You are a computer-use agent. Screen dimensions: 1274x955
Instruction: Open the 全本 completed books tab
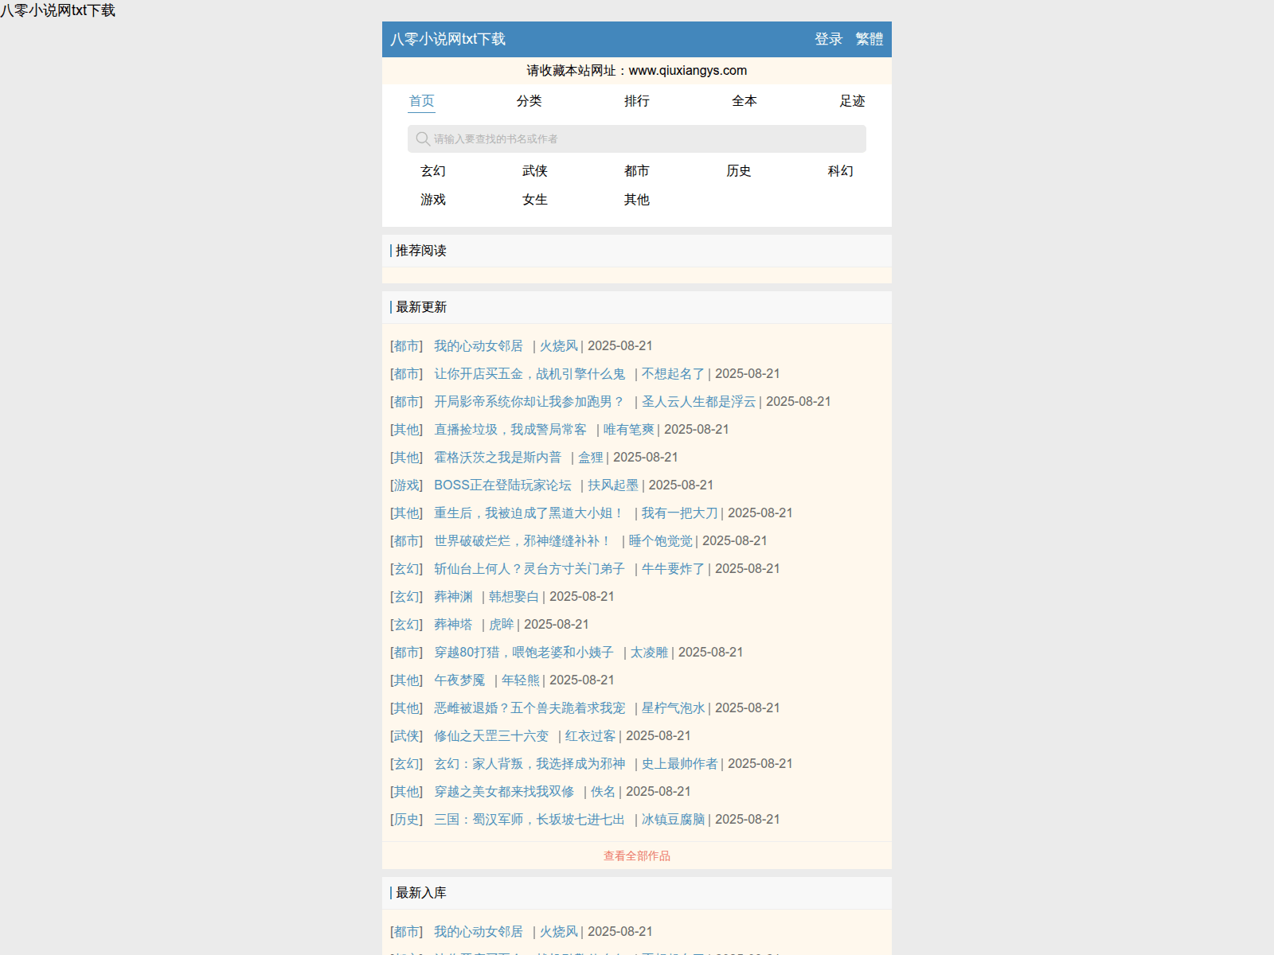(744, 101)
